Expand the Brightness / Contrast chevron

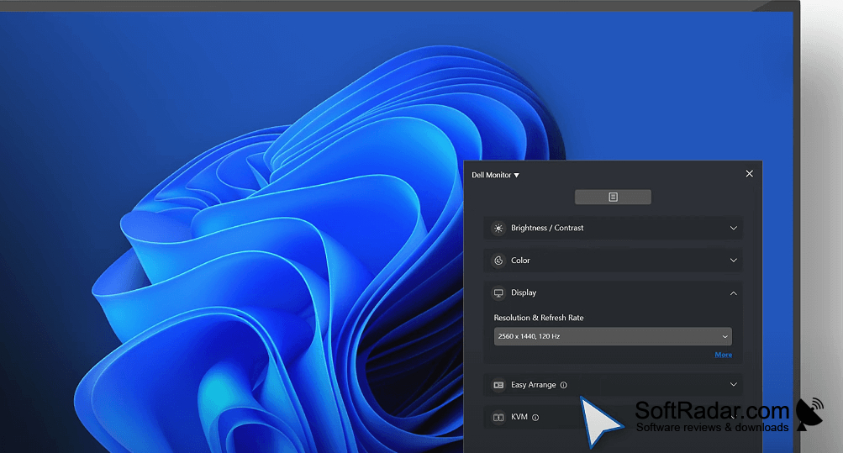coord(734,228)
